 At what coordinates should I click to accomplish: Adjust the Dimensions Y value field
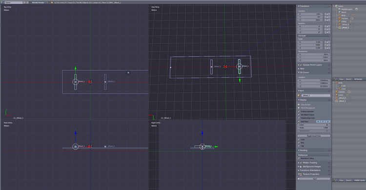coord(314,57)
